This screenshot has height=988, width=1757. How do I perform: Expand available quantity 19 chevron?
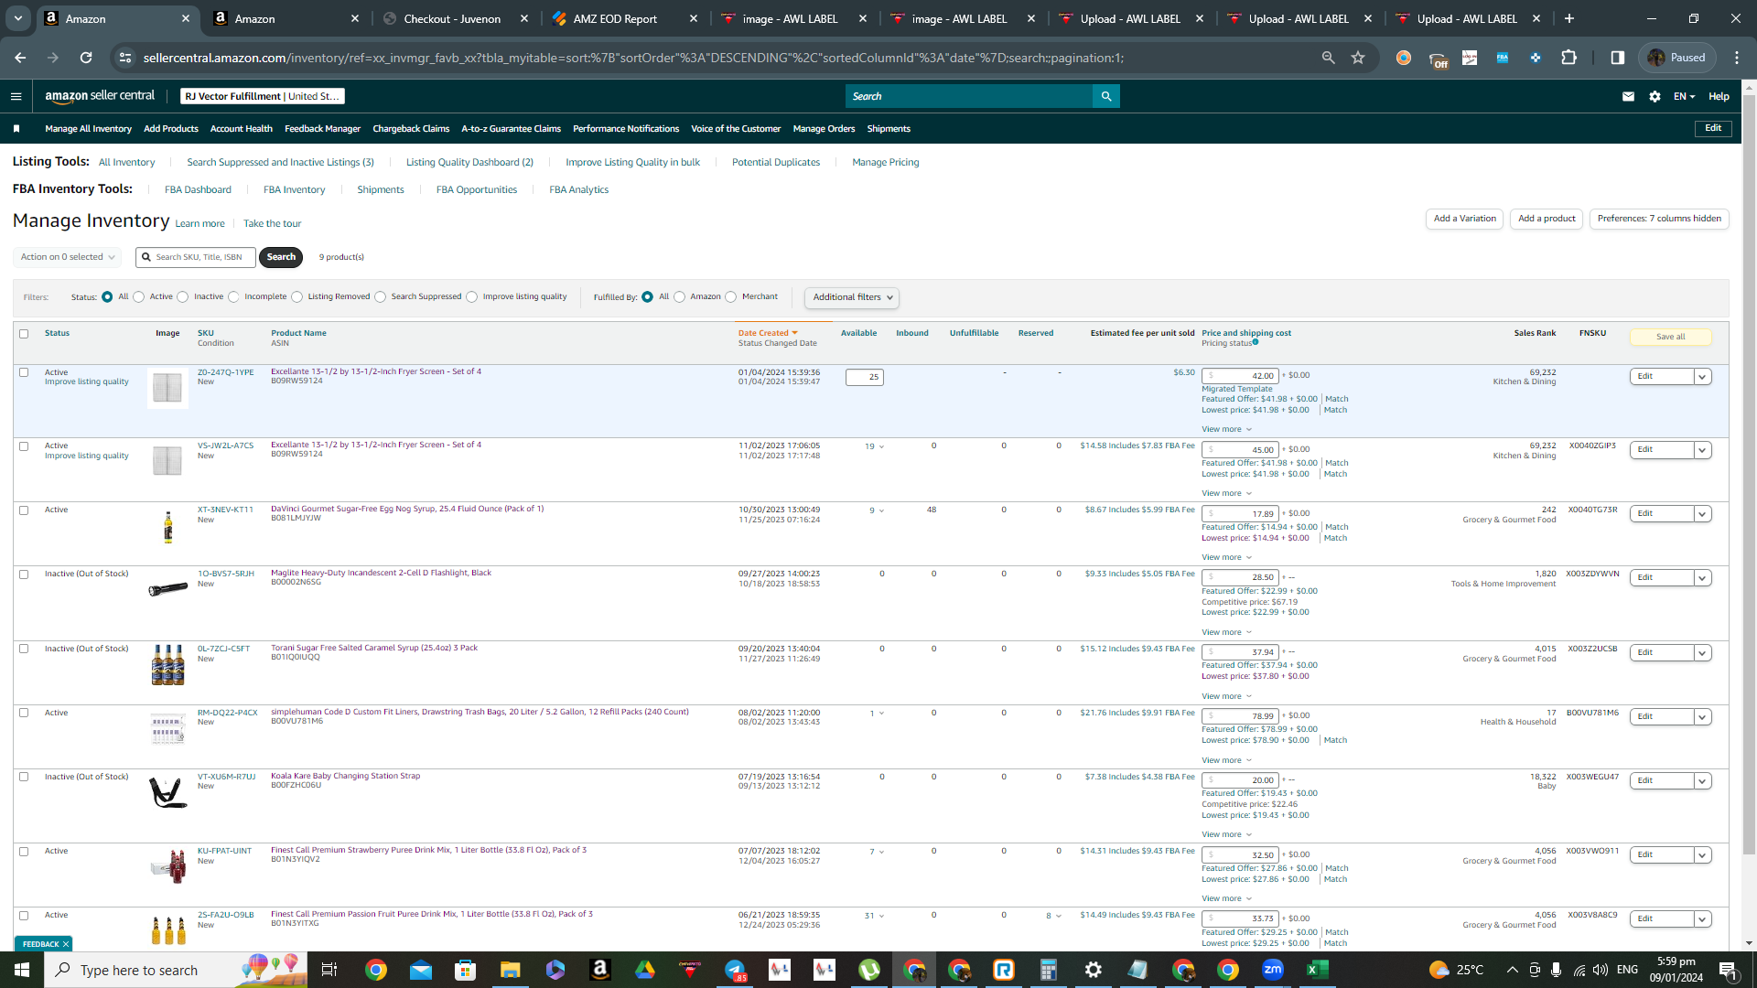pos(881,447)
